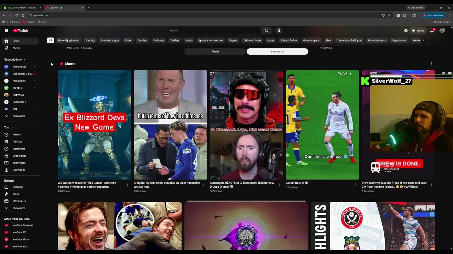Open the browser extensions puzzle icon
This screenshot has height=254, width=453.
point(405,15)
